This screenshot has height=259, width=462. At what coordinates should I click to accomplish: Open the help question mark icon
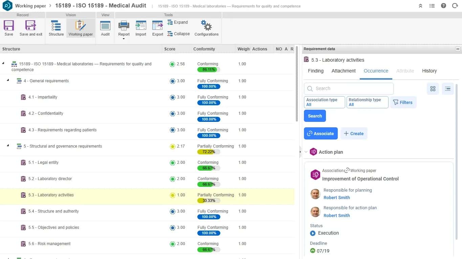[444, 6]
